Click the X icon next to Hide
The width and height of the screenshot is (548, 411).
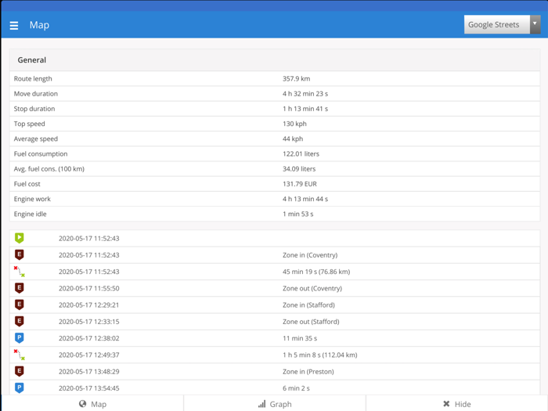click(446, 404)
